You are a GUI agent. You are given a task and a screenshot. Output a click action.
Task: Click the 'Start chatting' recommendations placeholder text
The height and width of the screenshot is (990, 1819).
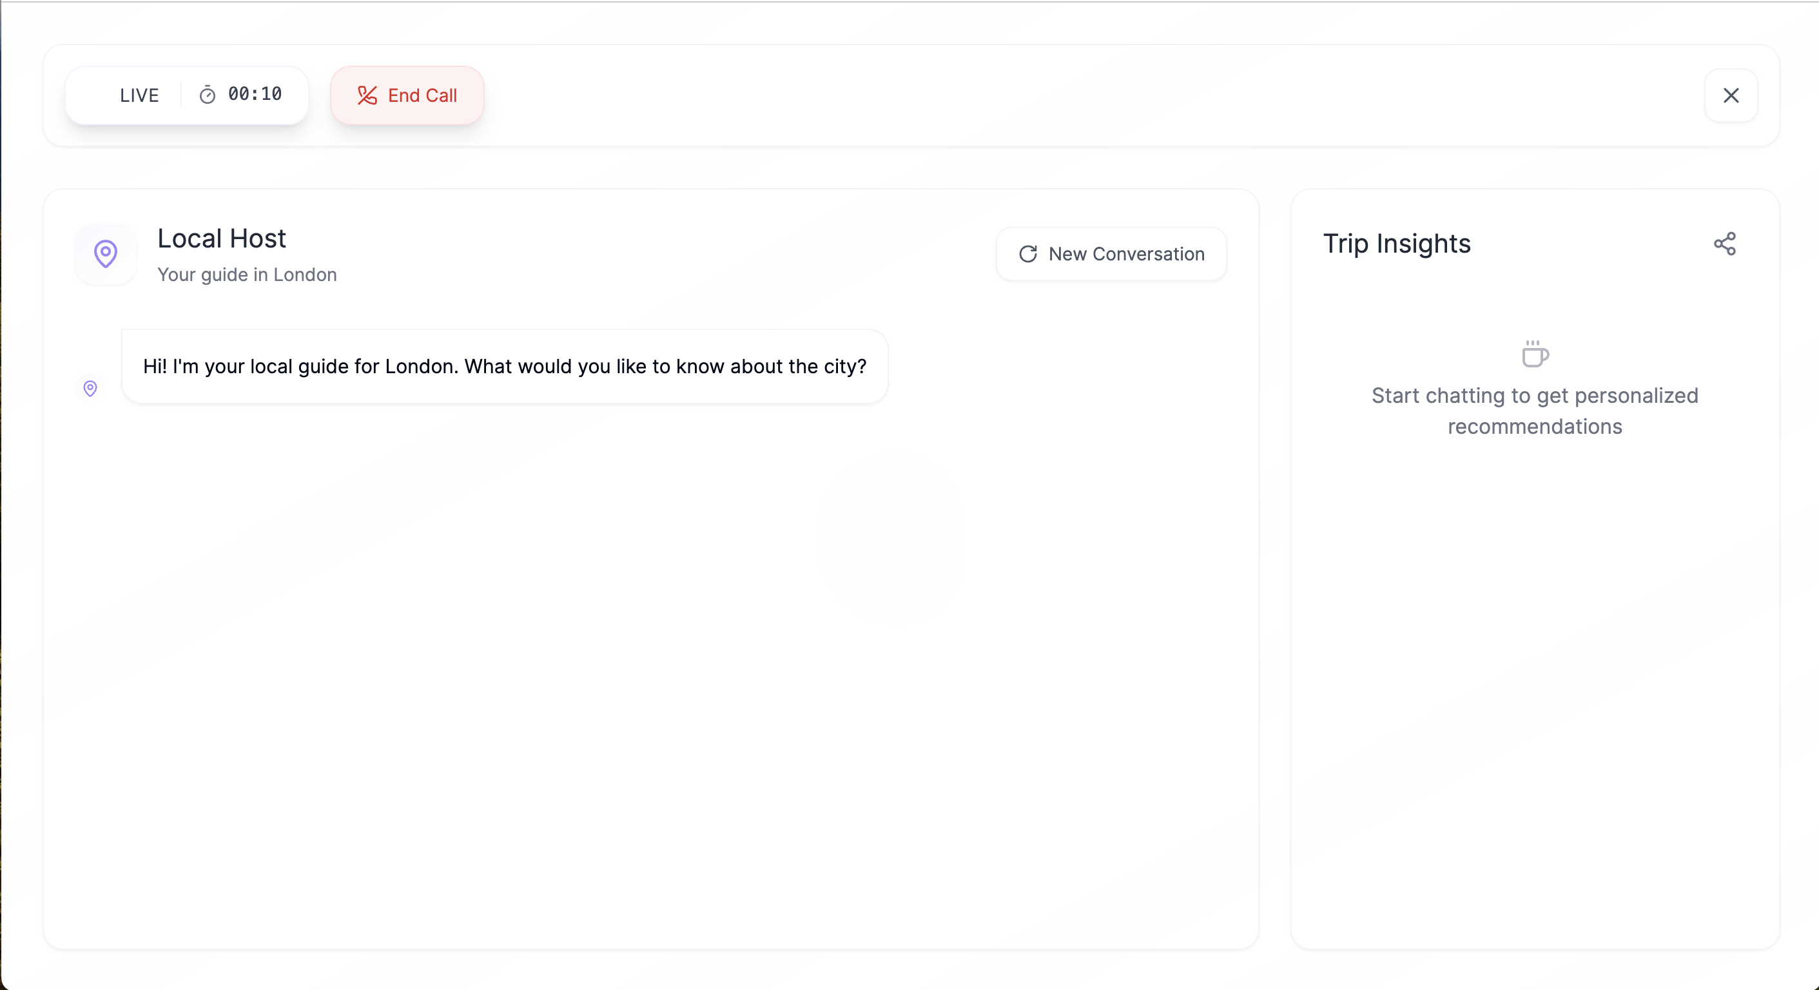point(1535,411)
